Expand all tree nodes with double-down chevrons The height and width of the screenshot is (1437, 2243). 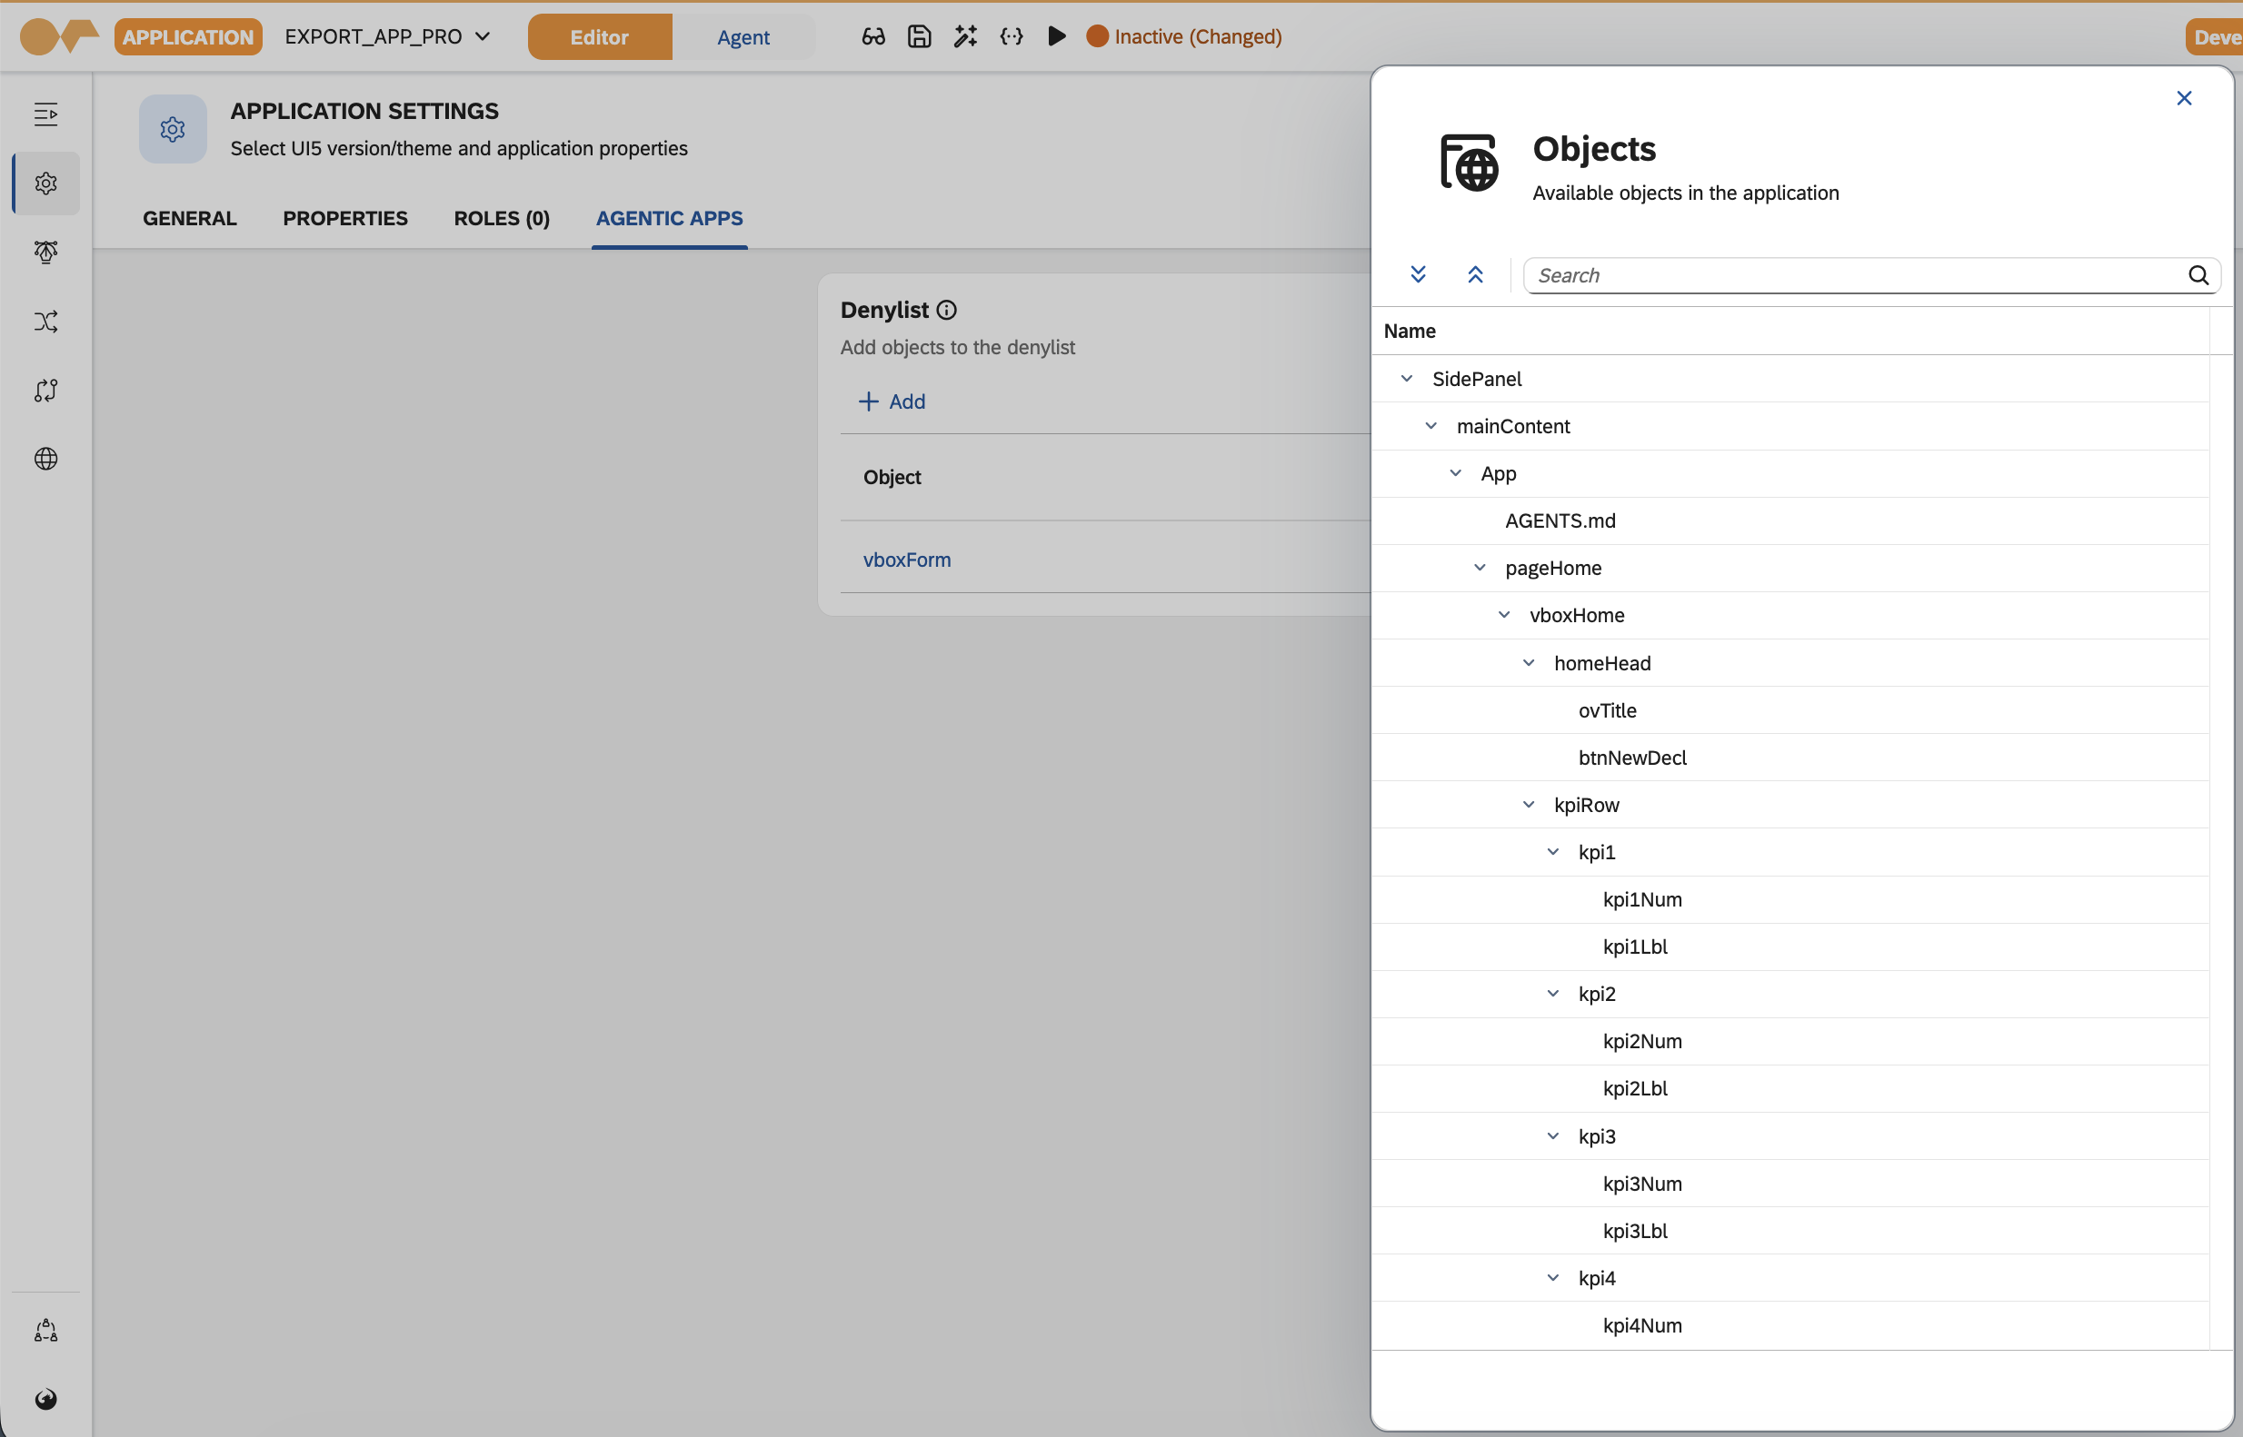1418,274
